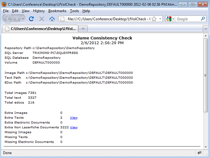Minimize the Firefox window
Screen dimensions: 210x158
[183, 5]
